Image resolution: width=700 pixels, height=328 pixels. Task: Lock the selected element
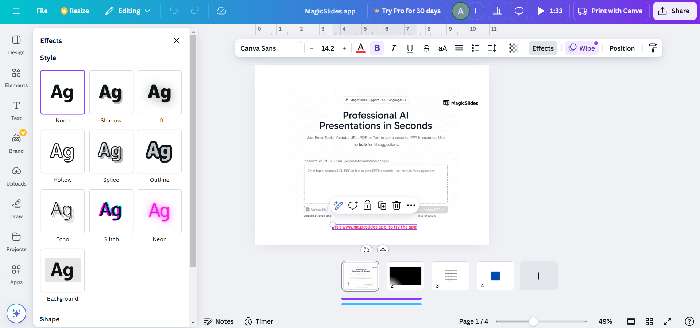pyautogui.click(x=367, y=206)
